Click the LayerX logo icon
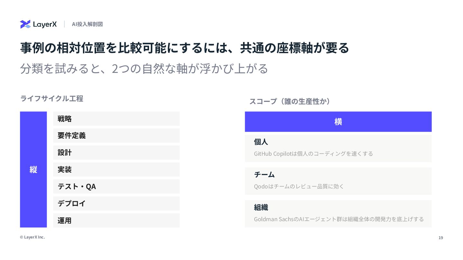463x260 pixels. pyautogui.click(x=25, y=24)
